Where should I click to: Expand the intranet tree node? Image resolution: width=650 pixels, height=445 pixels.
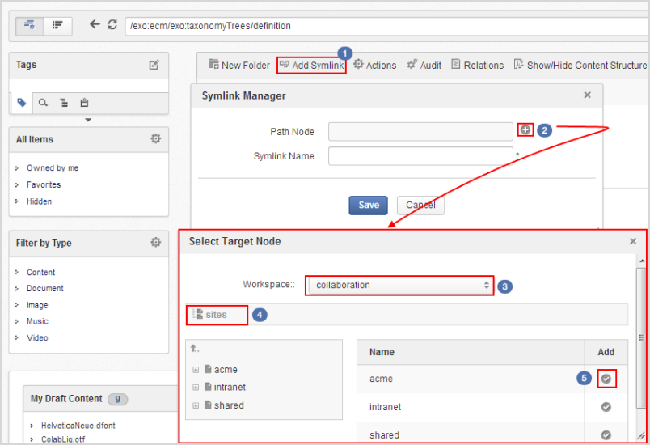[196, 388]
